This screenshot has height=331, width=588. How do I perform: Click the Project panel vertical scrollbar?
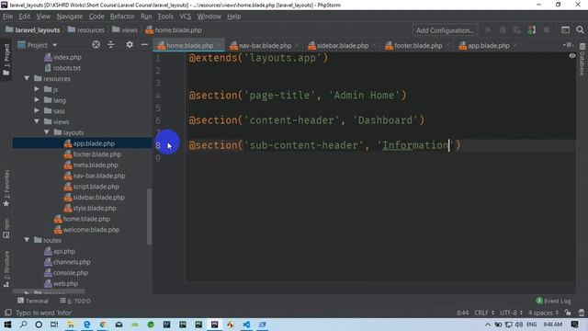coord(149,216)
